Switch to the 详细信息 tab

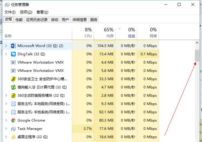(x=79, y=20)
